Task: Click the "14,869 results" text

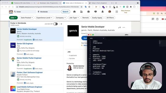Action: (15, 25)
